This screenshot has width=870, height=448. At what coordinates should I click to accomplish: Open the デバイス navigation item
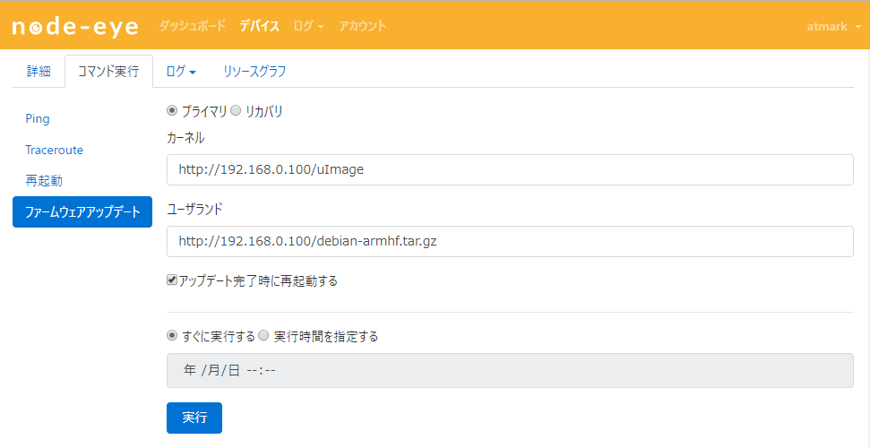click(259, 26)
